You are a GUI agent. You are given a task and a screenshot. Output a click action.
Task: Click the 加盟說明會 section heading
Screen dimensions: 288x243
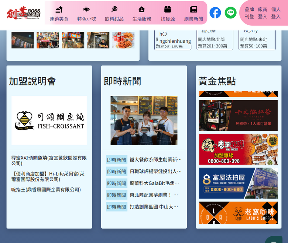tap(32, 81)
